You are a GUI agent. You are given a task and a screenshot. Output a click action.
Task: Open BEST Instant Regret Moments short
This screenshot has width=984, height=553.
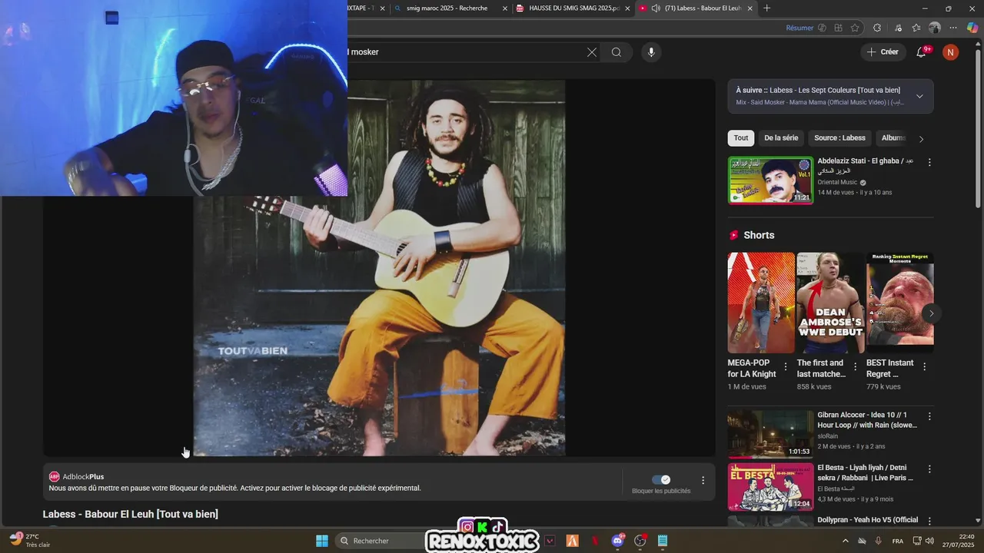[900, 303]
